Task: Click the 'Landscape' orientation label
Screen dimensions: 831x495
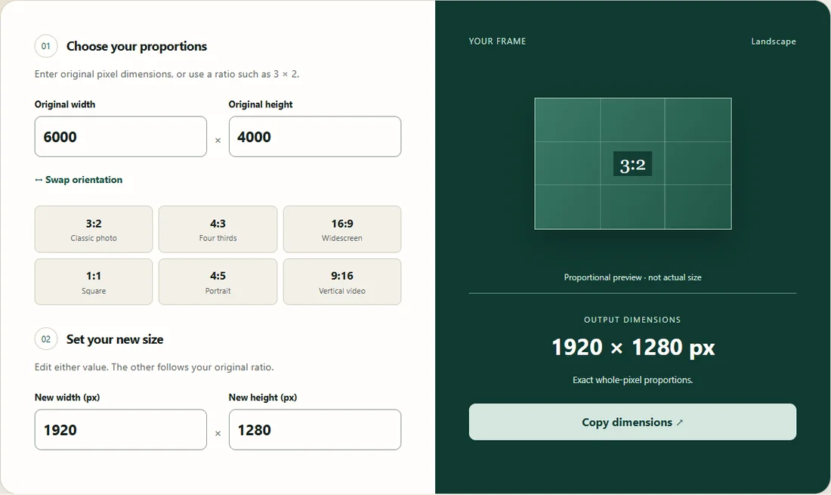Action: pyautogui.click(x=774, y=42)
